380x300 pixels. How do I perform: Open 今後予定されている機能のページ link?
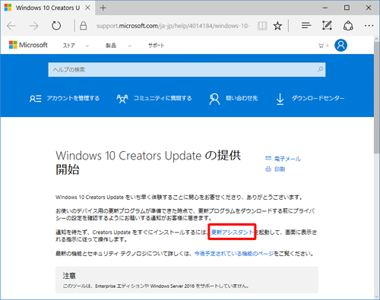tap(234, 254)
